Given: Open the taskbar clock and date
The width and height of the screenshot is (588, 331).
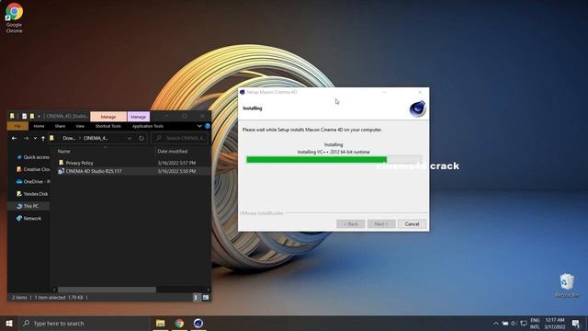Looking at the screenshot, I should 555,324.
